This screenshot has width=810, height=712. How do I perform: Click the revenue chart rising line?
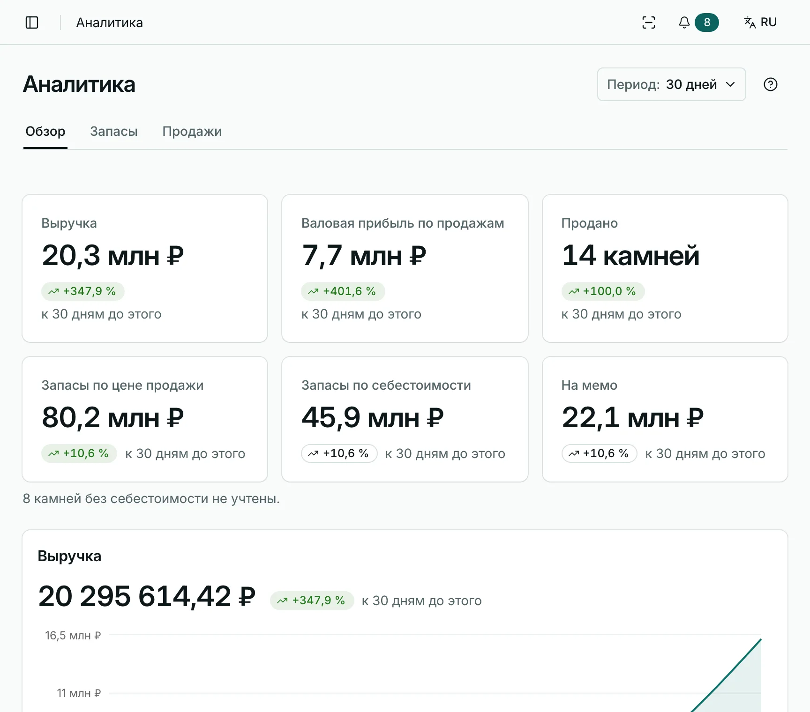point(726,676)
